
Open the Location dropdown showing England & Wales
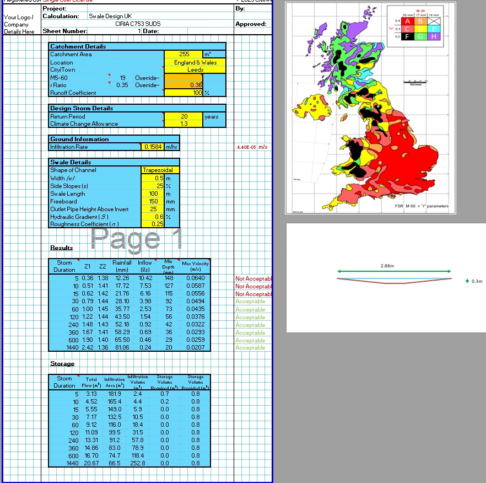pos(196,63)
